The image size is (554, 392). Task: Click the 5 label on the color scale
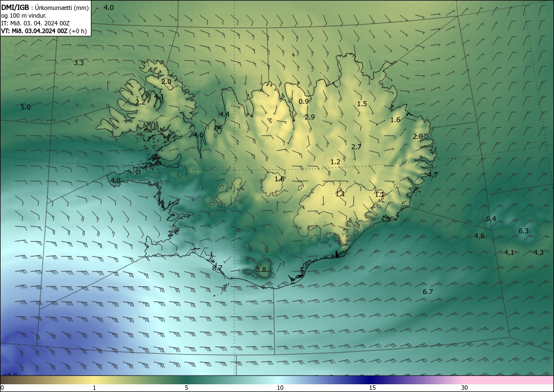(x=186, y=388)
